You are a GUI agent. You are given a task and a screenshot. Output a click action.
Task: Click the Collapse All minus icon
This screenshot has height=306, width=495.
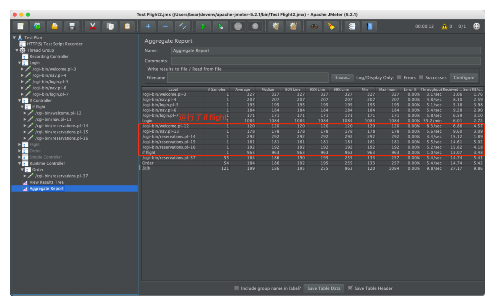click(165, 26)
